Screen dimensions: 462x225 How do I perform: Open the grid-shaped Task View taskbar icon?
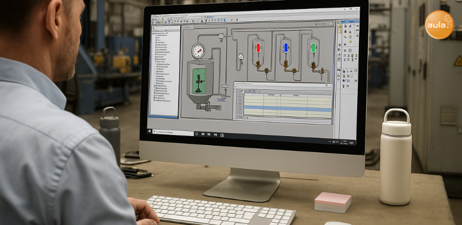click(222, 135)
